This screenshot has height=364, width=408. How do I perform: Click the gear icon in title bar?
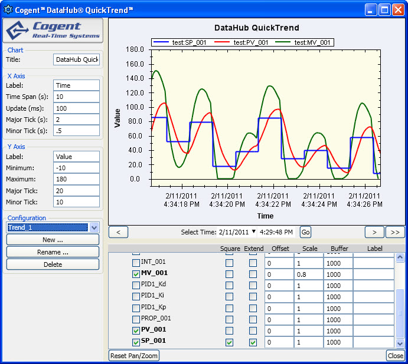[8, 9]
